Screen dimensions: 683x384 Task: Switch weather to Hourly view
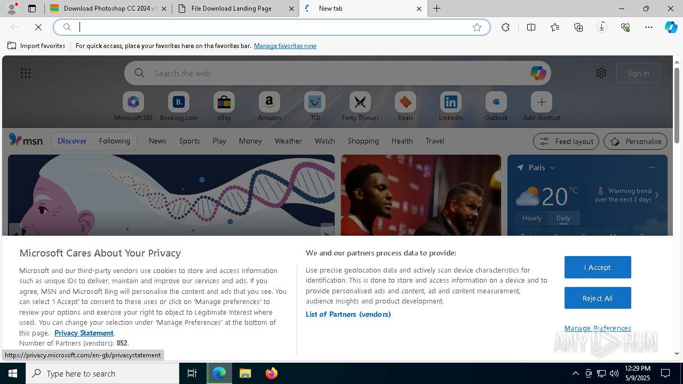click(x=532, y=218)
